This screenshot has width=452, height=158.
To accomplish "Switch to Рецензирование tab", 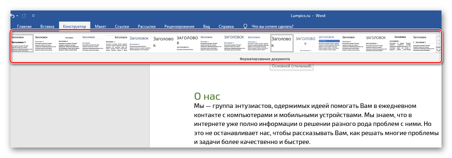I will 179,26.
